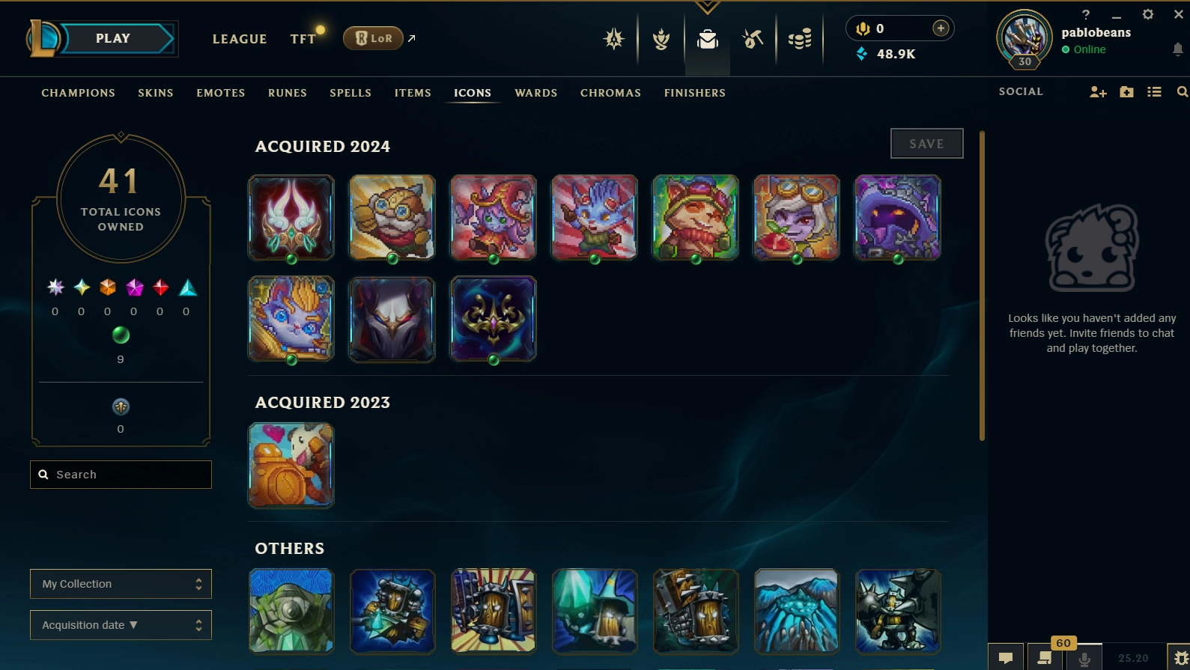1190x670 pixels.
Task: Click the icon list scrollbar
Action: coord(982,286)
